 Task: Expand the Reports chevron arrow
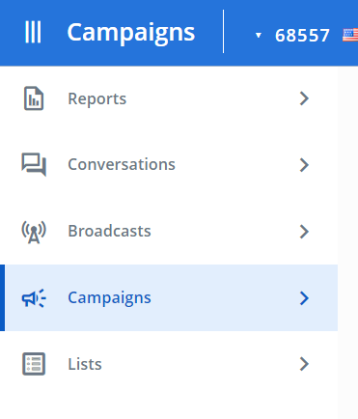click(304, 98)
